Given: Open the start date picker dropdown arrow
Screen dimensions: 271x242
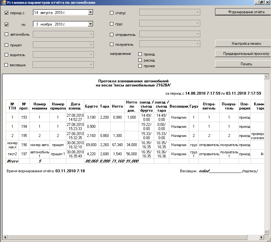Looking at the screenshot, I should (x=91, y=12).
